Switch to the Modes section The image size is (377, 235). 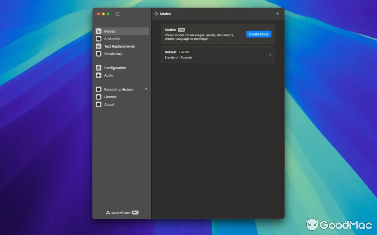(109, 31)
